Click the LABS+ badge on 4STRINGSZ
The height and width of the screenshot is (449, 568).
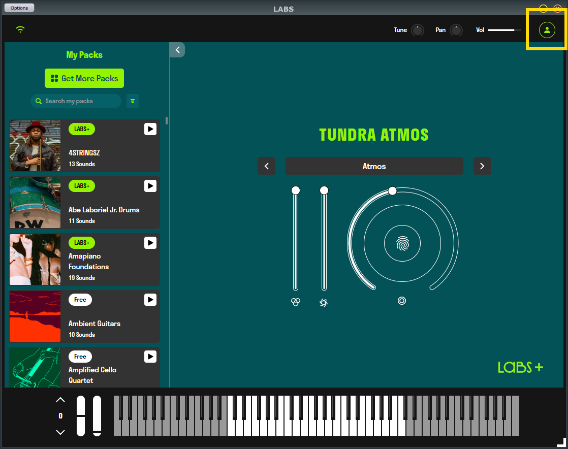pyautogui.click(x=82, y=129)
